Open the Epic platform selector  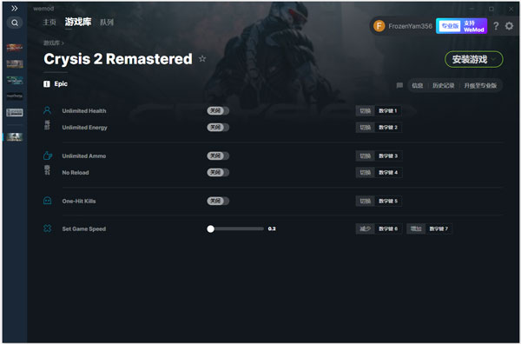tap(56, 83)
